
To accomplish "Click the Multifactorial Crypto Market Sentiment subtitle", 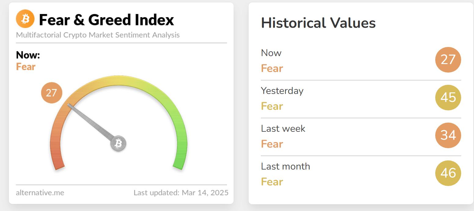I will (x=98, y=35).
